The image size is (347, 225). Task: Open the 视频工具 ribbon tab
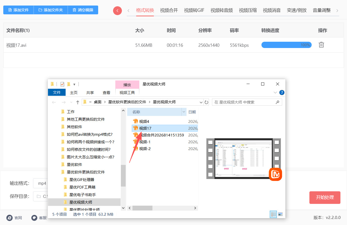point(127,93)
